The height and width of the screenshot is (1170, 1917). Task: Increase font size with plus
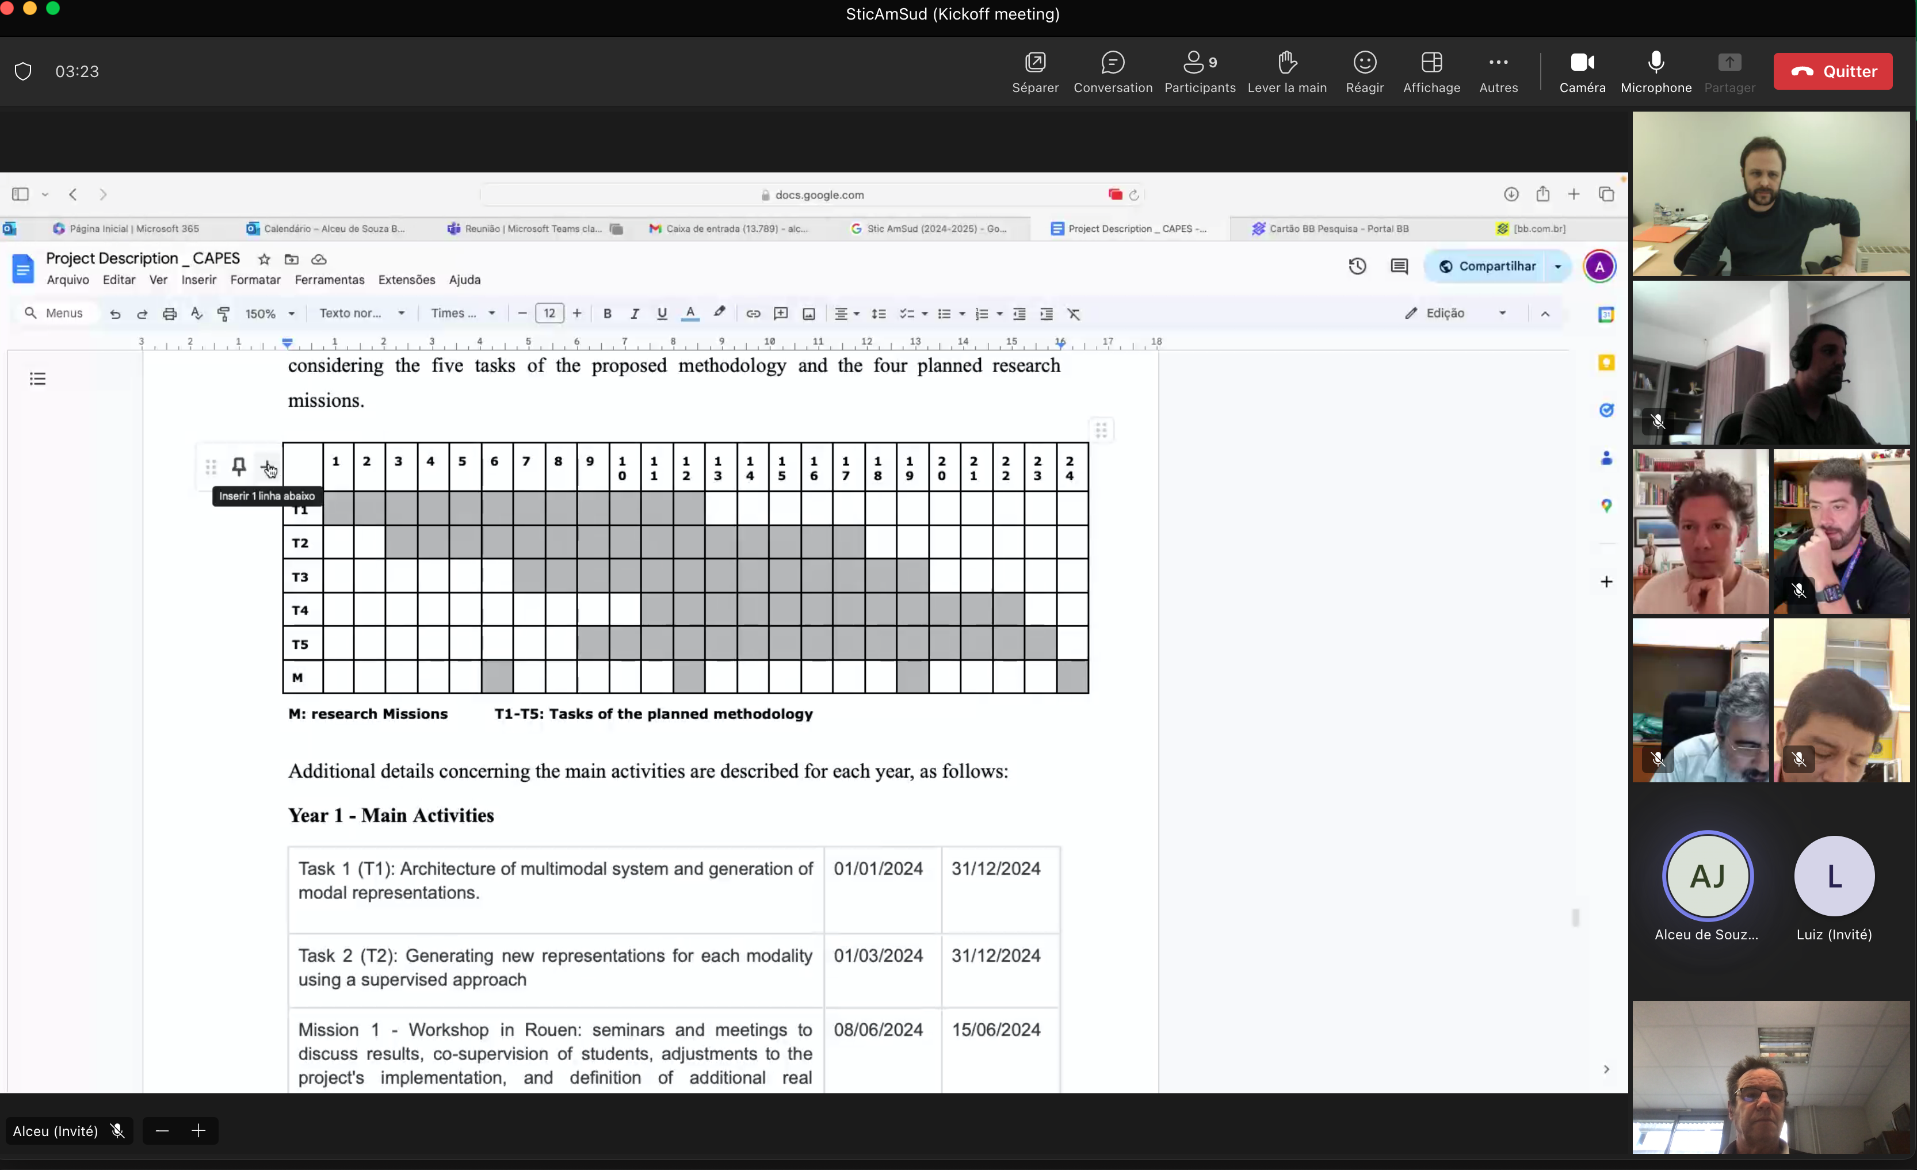point(577,313)
